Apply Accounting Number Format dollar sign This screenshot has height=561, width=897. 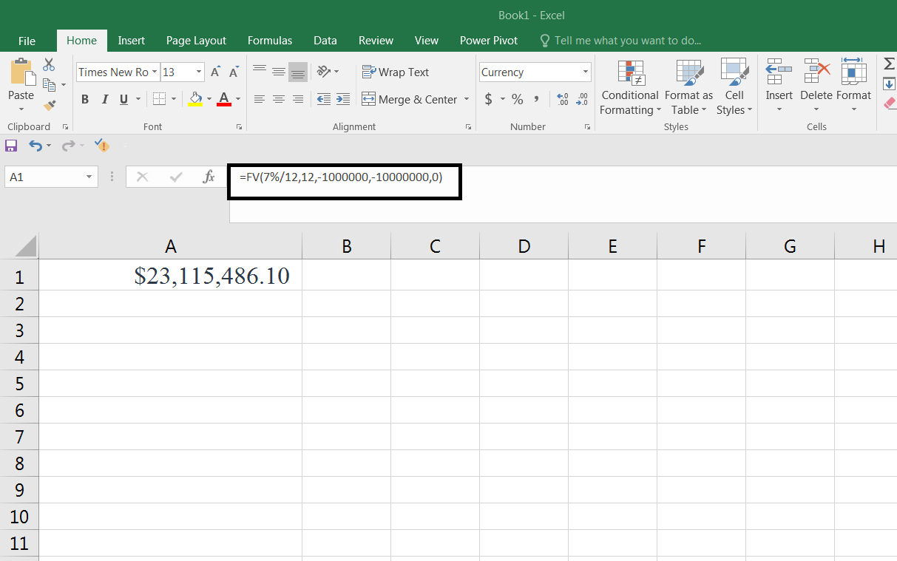489,99
